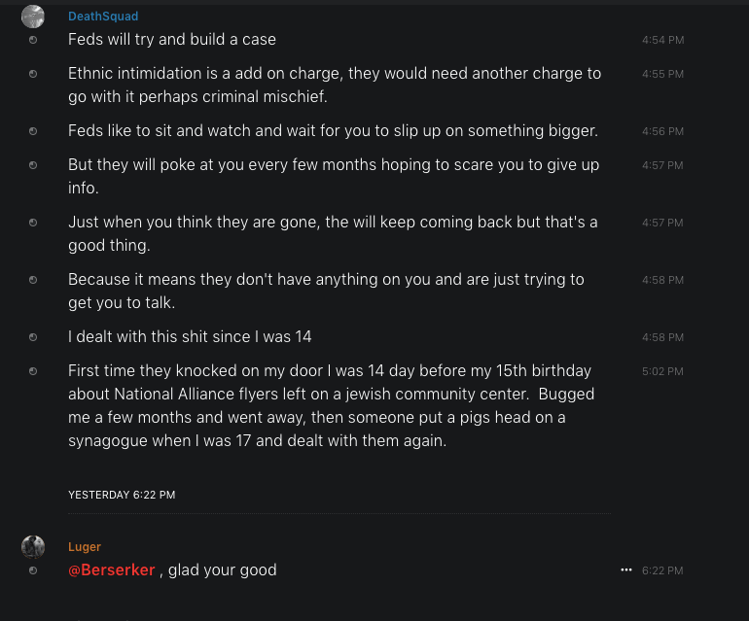Click marker icon beside "Feds like to sit" message

click(33, 131)
